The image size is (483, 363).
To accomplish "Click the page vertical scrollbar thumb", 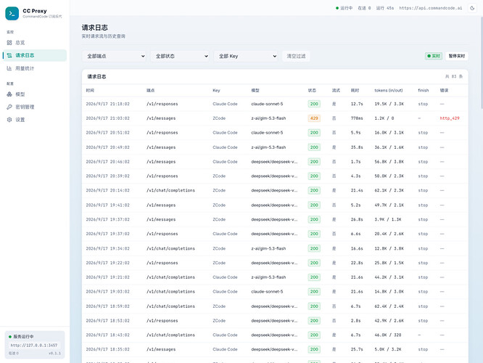I will coord(482,63).
